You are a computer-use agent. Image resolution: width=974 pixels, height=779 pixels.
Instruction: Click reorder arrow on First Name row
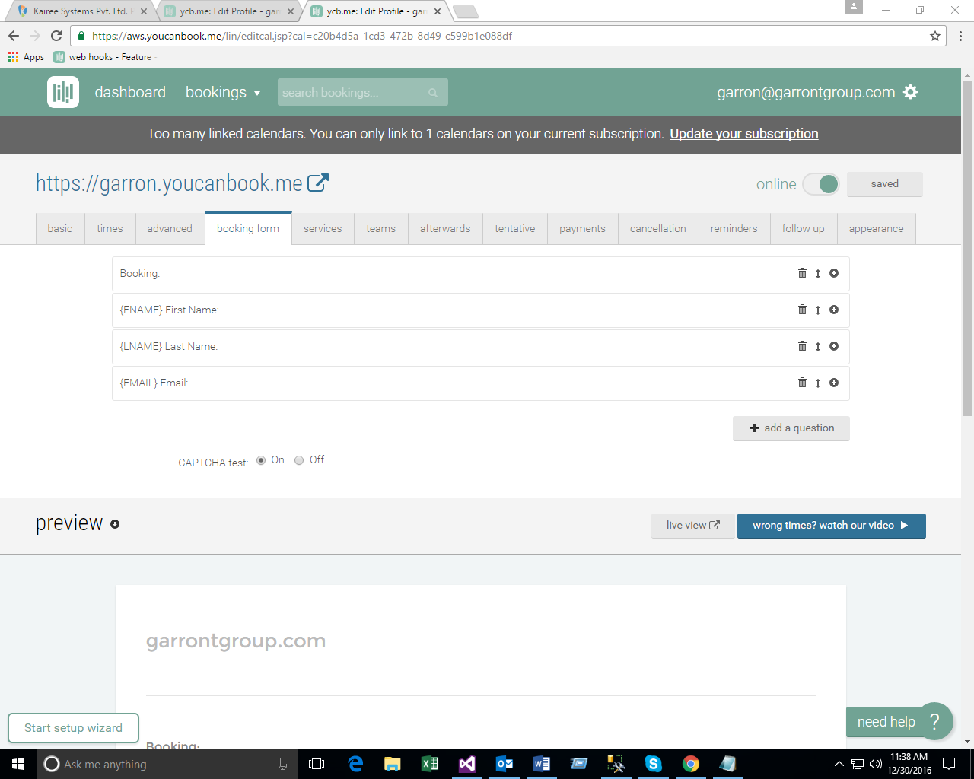pos(818,310)
